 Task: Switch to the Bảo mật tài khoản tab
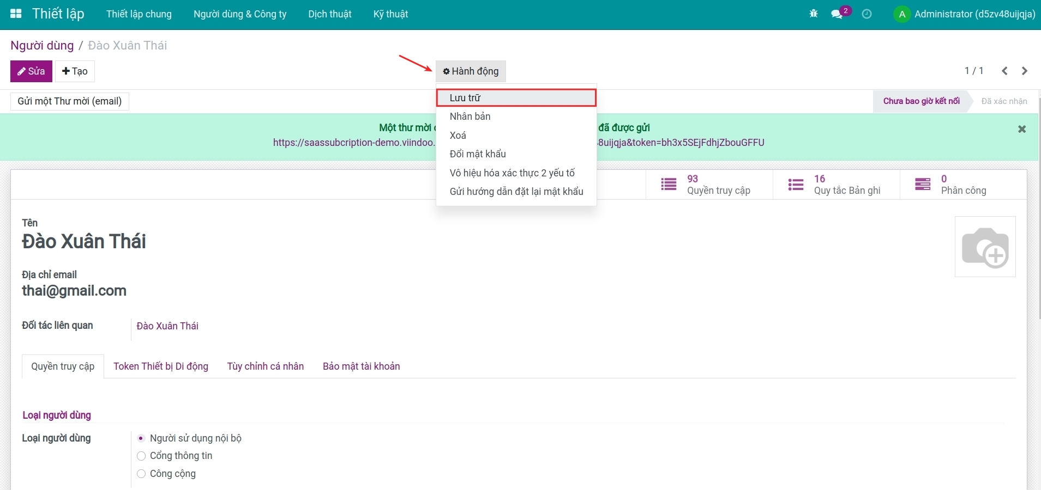pos(362,366)
